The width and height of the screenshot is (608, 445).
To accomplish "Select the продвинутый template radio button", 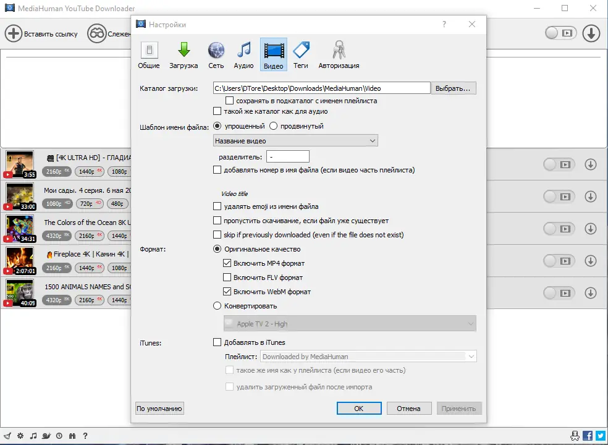I will tap(273, 126).
